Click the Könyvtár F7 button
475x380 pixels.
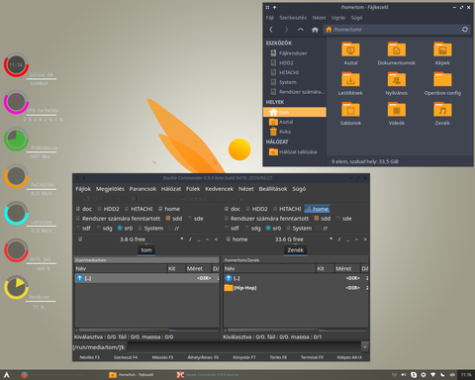pos(244,357)
